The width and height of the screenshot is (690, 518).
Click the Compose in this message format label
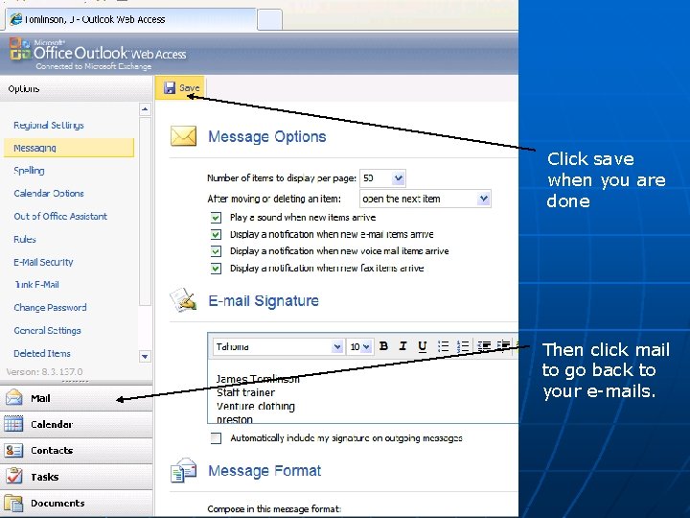click(x=274, y=508)
